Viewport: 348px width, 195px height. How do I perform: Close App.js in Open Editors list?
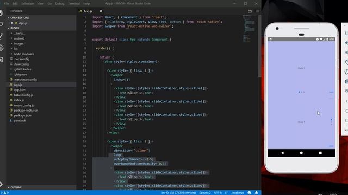[12, 23]
